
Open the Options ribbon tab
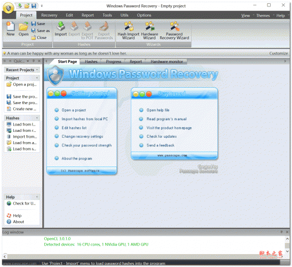click(x=144, y=15)
